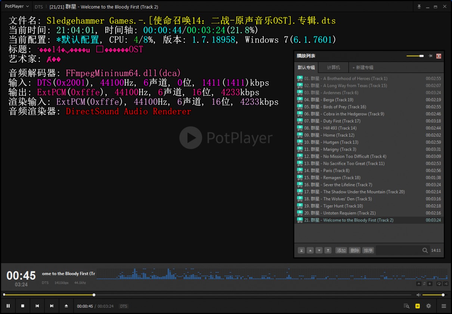Select track 13 No Sacrifice Too Great
Image resolution: width=452 pixels, height=314 pixels.
pyautogui.click(x=369, y=164)
